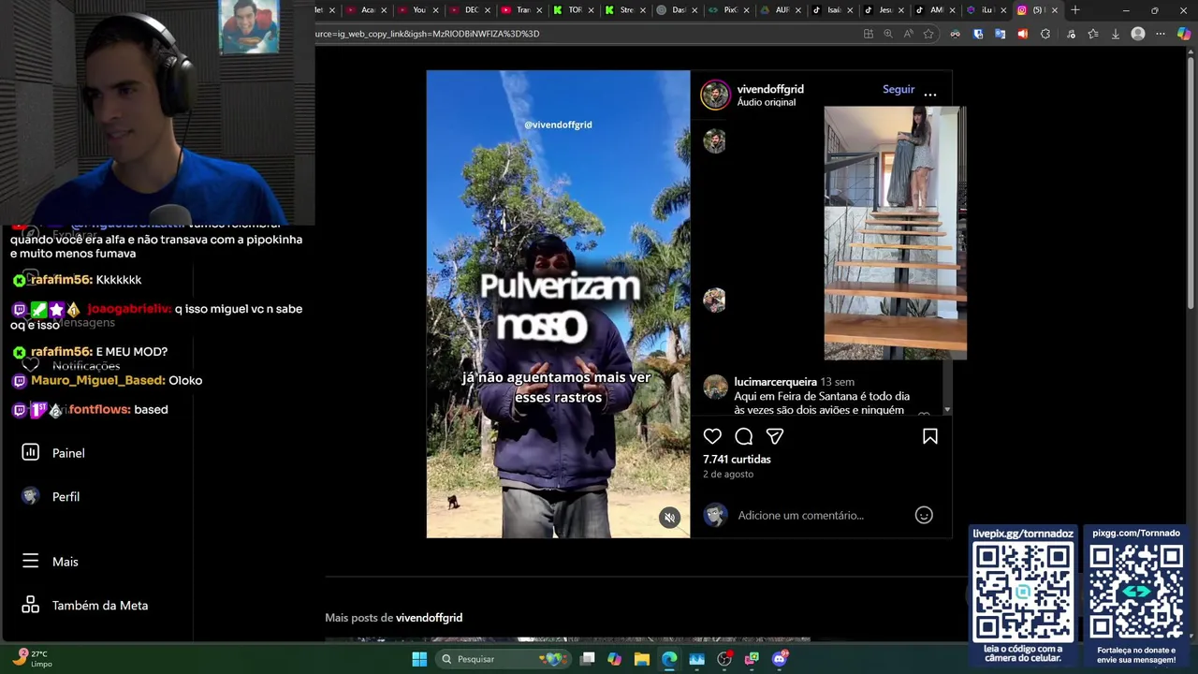
Task: Click the pixgg.com/Tornnado QR code
Action: (x=1136, y=592)
